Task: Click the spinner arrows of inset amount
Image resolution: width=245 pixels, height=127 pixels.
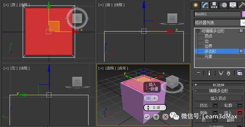Action: pyautogui.click(x=148, y=108)
